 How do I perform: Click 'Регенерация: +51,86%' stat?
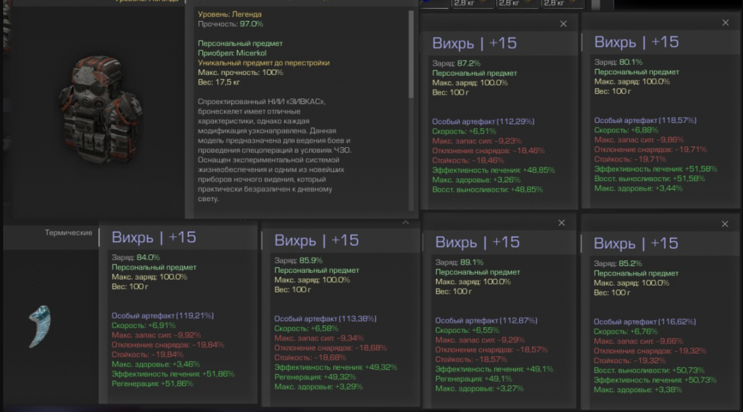click(152, 384)
